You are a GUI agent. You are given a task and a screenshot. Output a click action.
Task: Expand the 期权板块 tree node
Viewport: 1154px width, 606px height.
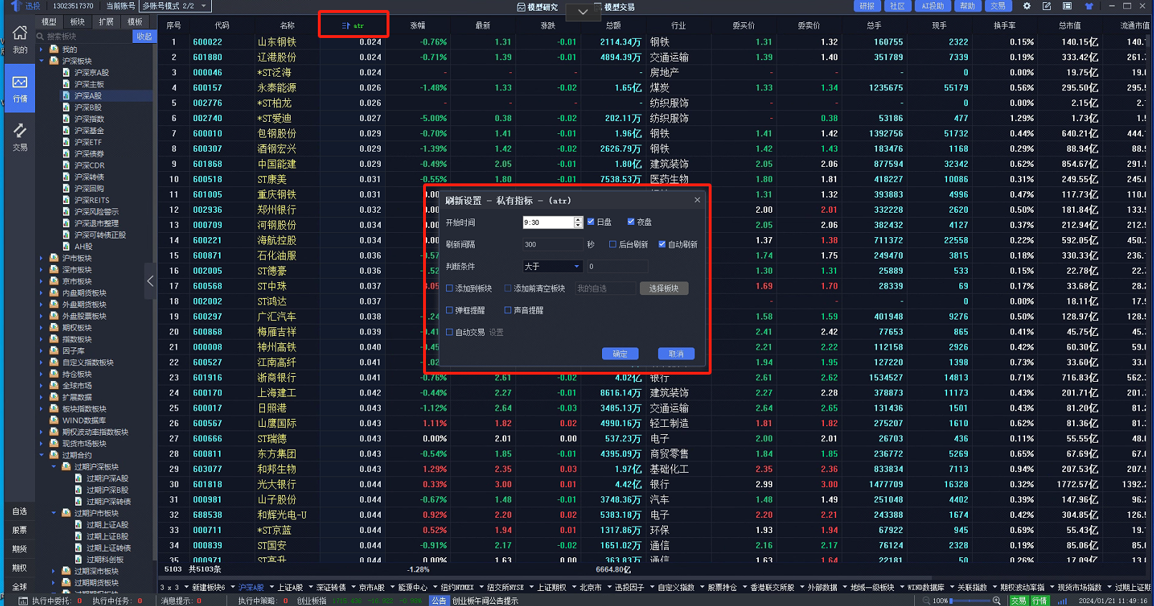tap(42, 328)
